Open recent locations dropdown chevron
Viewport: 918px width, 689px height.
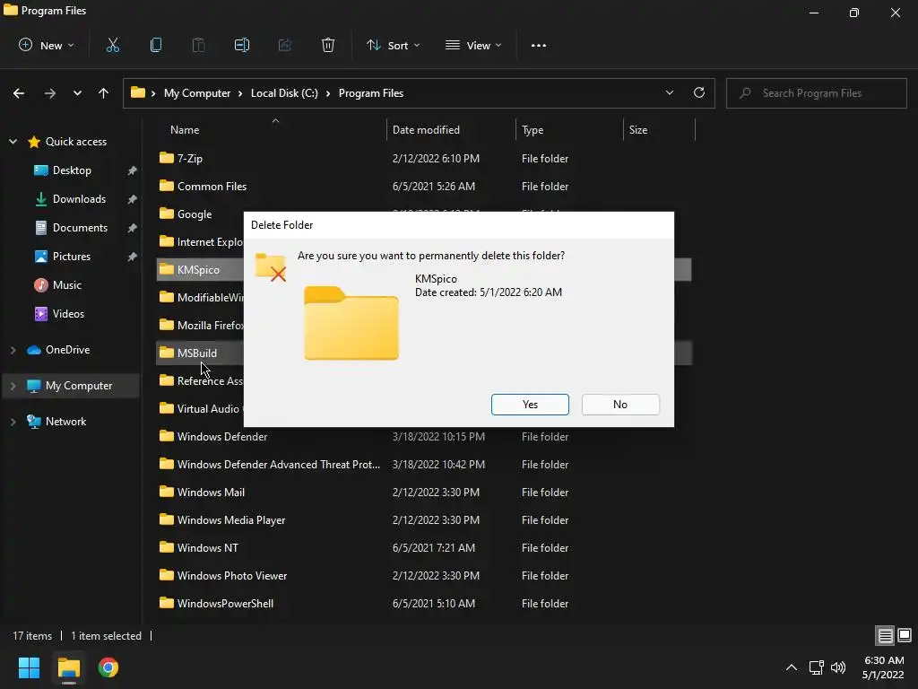click(77, 93)
